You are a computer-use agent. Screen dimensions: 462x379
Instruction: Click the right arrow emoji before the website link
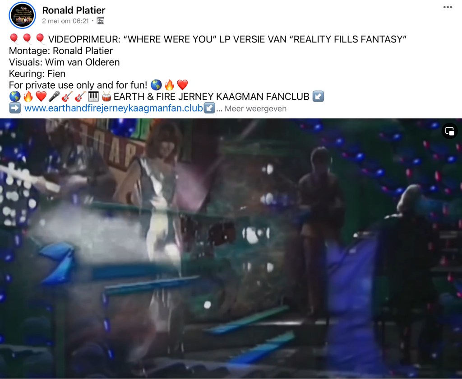pos(15,108)
